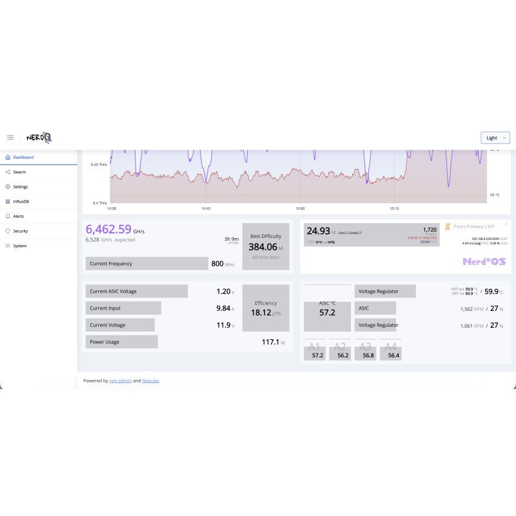Click the NerdQ logo in the header
The height and width of the screenshot is (516, 516).
(x=39, y=137)
